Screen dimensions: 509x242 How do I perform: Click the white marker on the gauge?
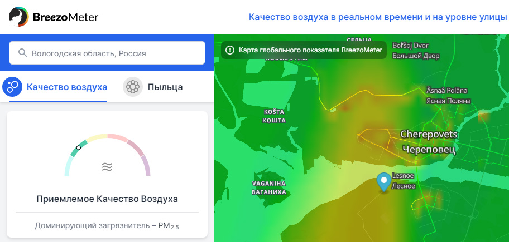click(x=79, y=147)
